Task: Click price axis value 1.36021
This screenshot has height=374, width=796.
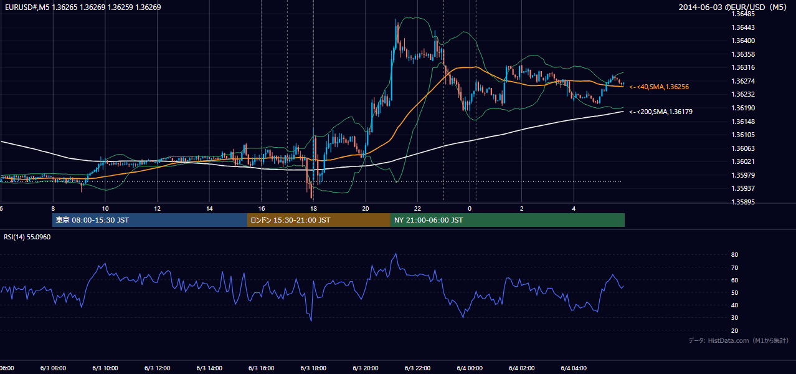Action: [x=744, y=162]
